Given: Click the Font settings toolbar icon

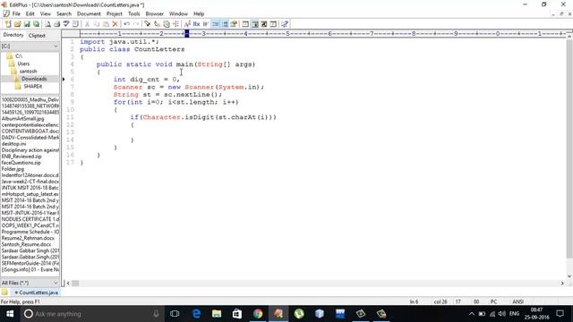Looking at the screenshot, I should point(187,24).
